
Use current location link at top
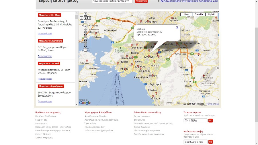(x=189, y=1)
